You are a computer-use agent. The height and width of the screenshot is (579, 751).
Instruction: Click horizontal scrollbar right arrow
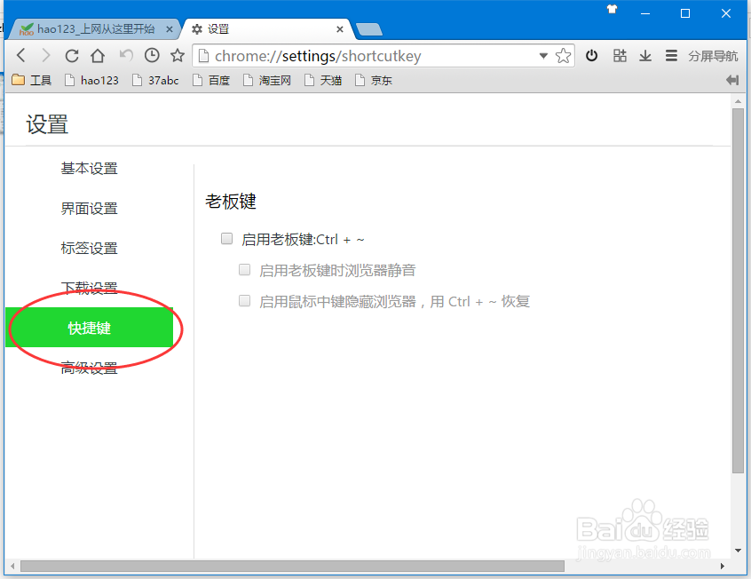(723, 566)
